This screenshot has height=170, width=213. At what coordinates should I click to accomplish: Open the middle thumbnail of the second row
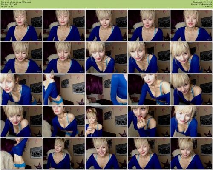[106, 57]
